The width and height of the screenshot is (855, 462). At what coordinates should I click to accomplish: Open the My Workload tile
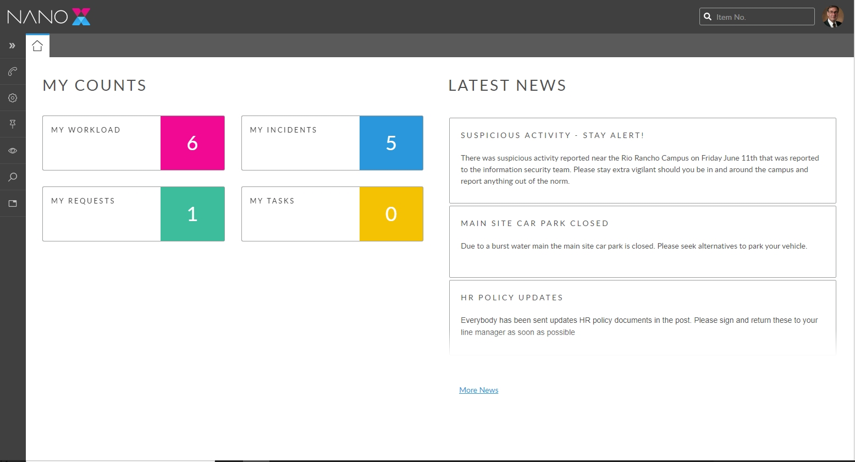pyautogui.click(x=102, y=142)
